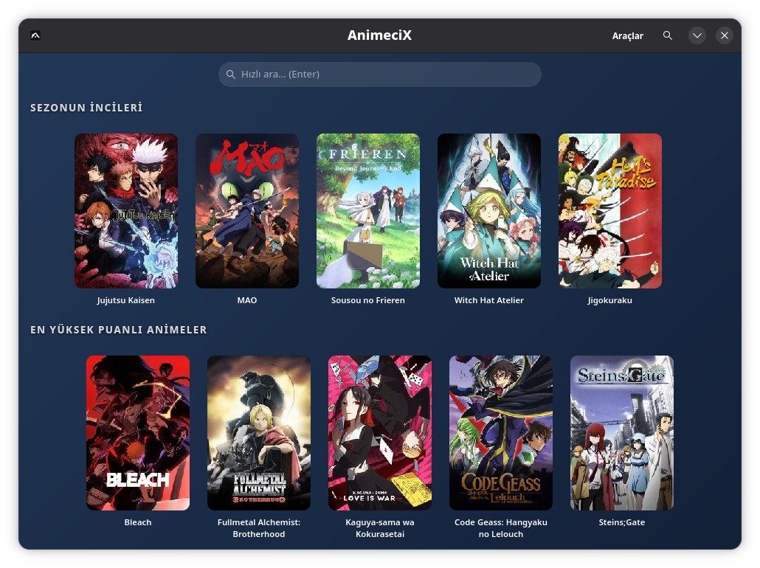
Task: Click title 'Code Geass: Hangyaku no Lelouch'
Action: pyautogui.click(x=501, y=528)
